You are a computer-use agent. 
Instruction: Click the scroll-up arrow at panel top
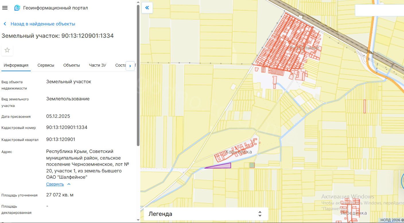138,3
